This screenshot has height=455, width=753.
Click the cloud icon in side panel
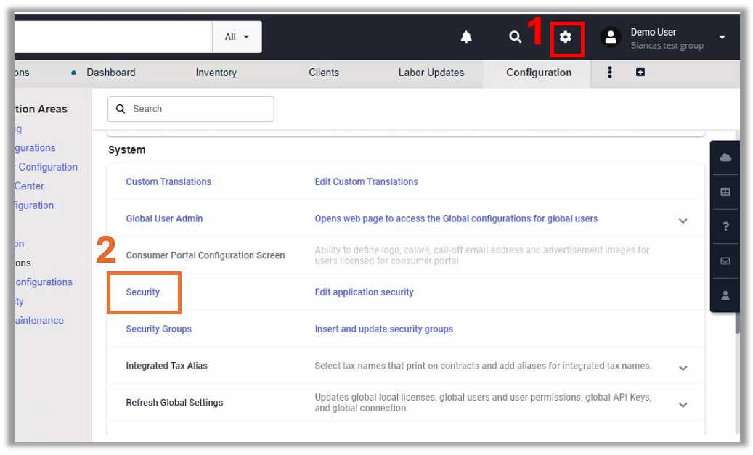(x=725, y=157)
